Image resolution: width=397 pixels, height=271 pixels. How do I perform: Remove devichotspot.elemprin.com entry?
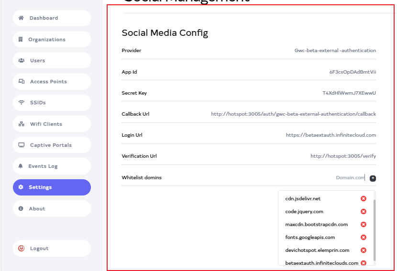(x=364, y=250)
